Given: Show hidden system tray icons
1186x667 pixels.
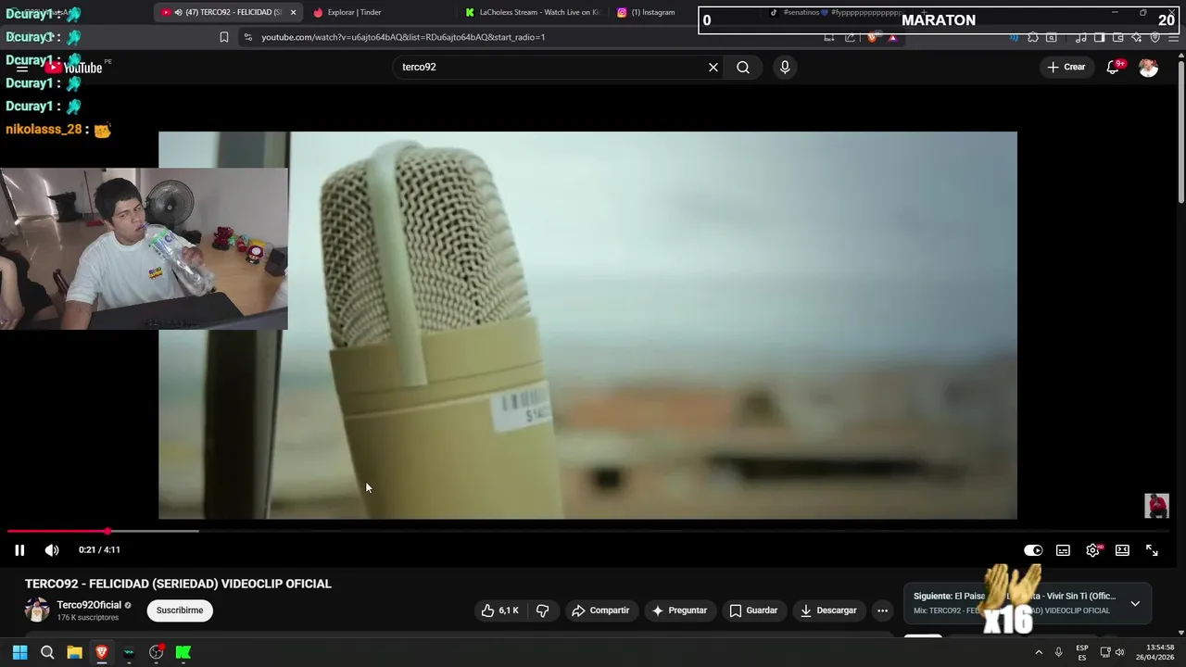Looking at the screenshot, I should [1038, 652].
